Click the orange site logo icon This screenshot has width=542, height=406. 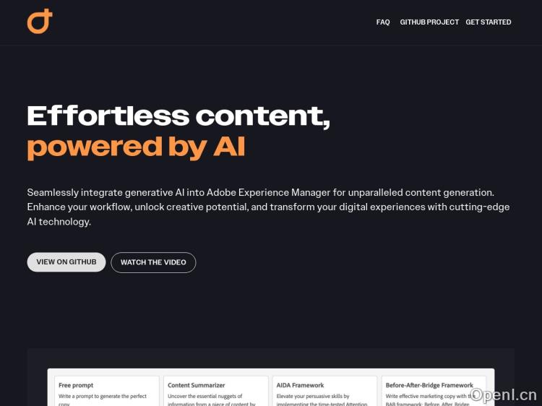[x=40, y=22]
